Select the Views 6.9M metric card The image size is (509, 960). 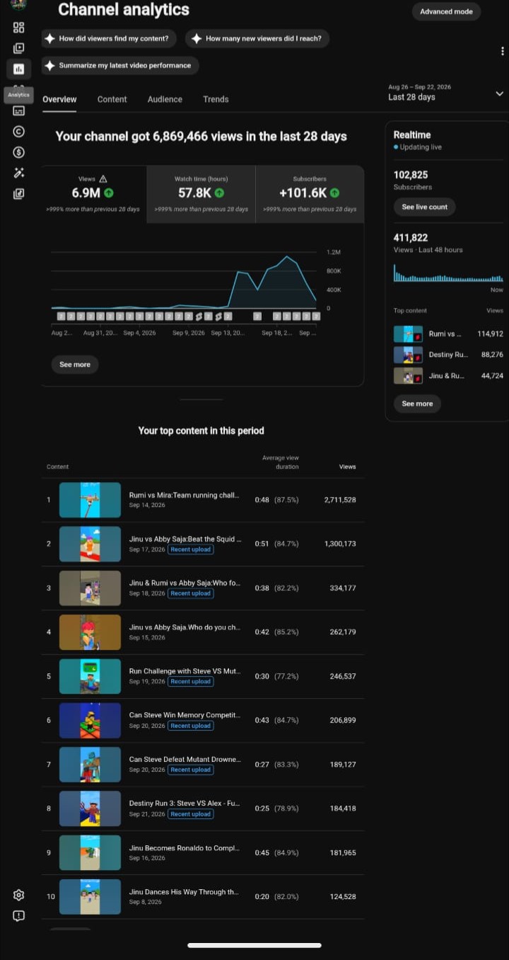click(93, 194)
